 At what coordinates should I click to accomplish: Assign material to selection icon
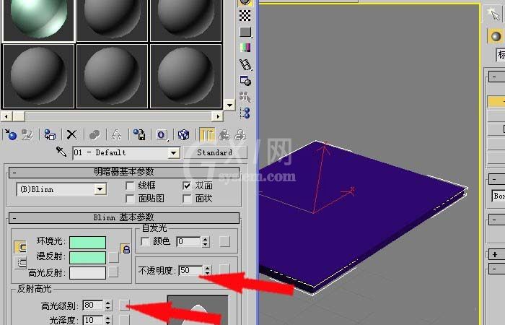tap(50, 134)
